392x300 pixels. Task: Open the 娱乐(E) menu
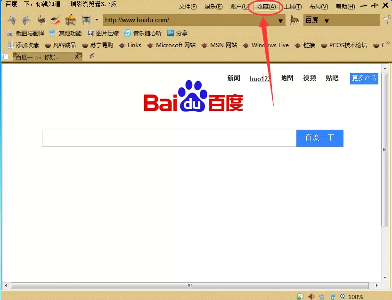click(213, 7)
